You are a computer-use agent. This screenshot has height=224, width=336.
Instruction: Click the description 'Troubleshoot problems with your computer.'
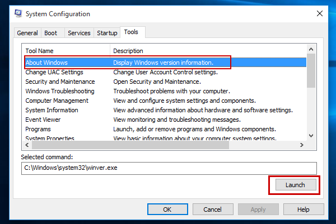(171, 91)
